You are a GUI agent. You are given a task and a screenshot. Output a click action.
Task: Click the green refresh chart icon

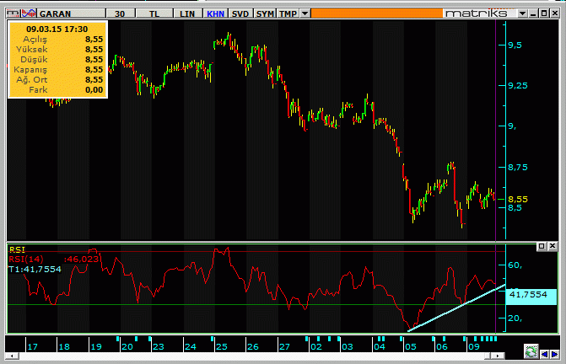(531, 351)
